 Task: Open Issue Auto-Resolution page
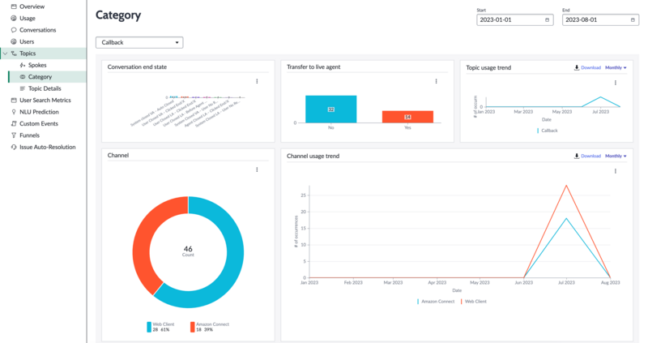point(48,147)
